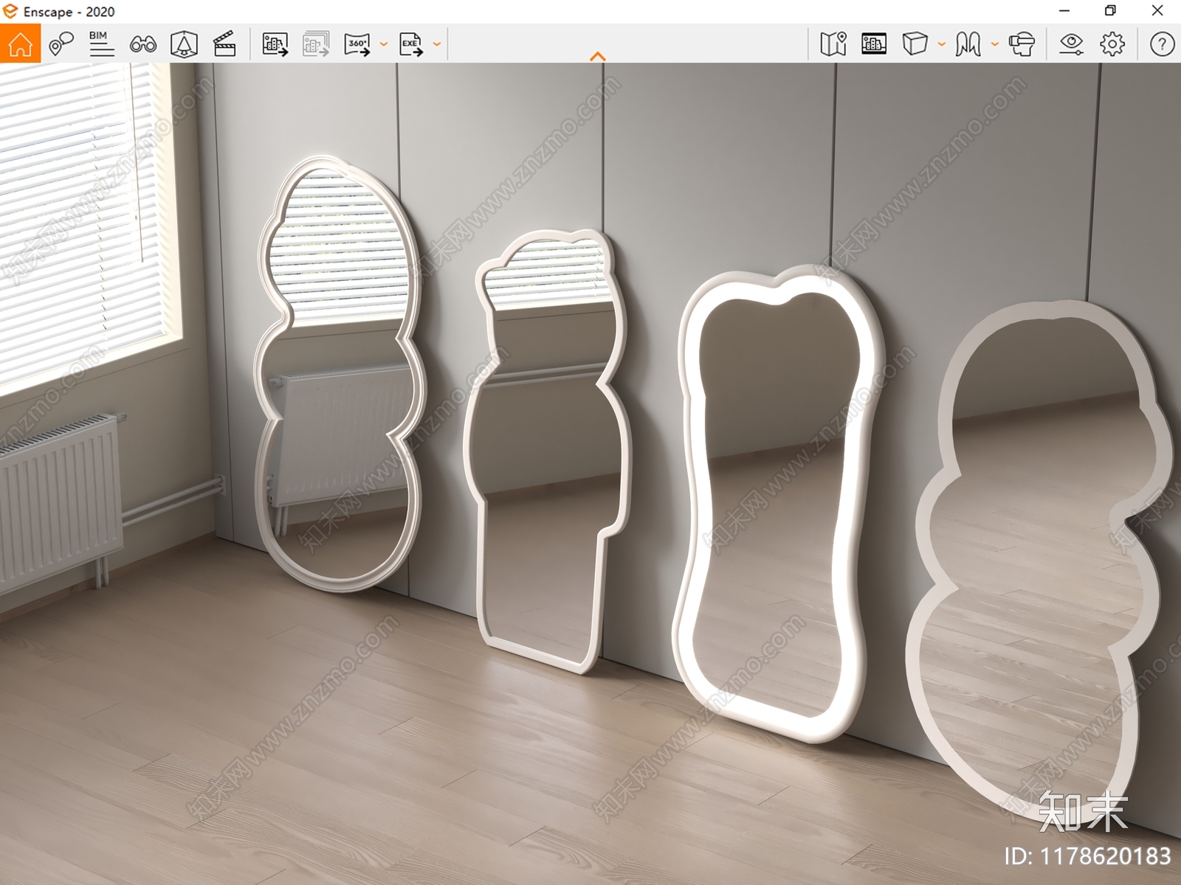Image resolution: width=1181 pixels, height=885 pixels.
Task: Open the help question mark icon
Action: [1162, 44]
